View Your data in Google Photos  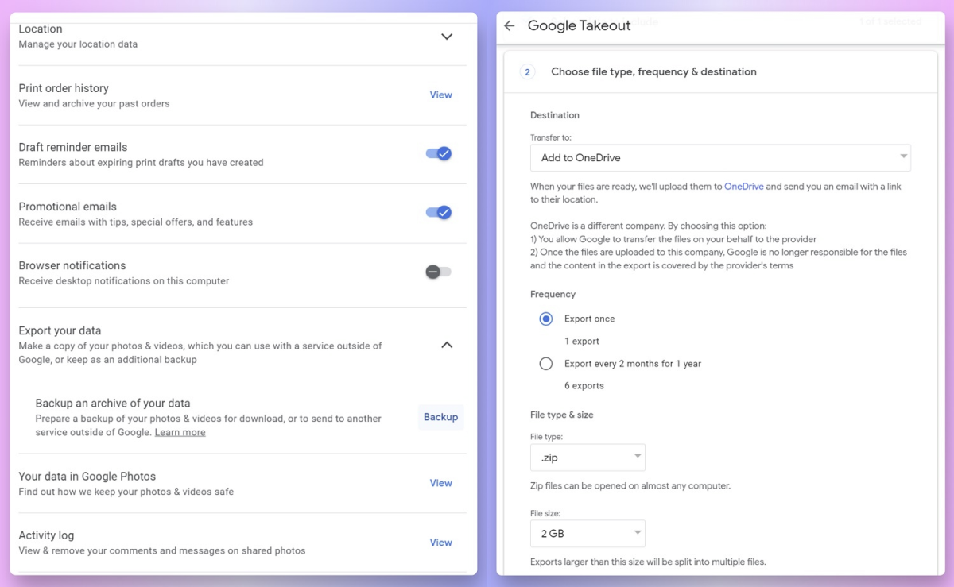click(441, 483)
